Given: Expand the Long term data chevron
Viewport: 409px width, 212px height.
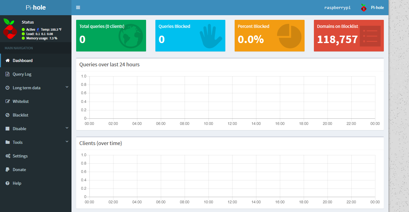Looking at the screenshot, I should [x=67, y=87].
